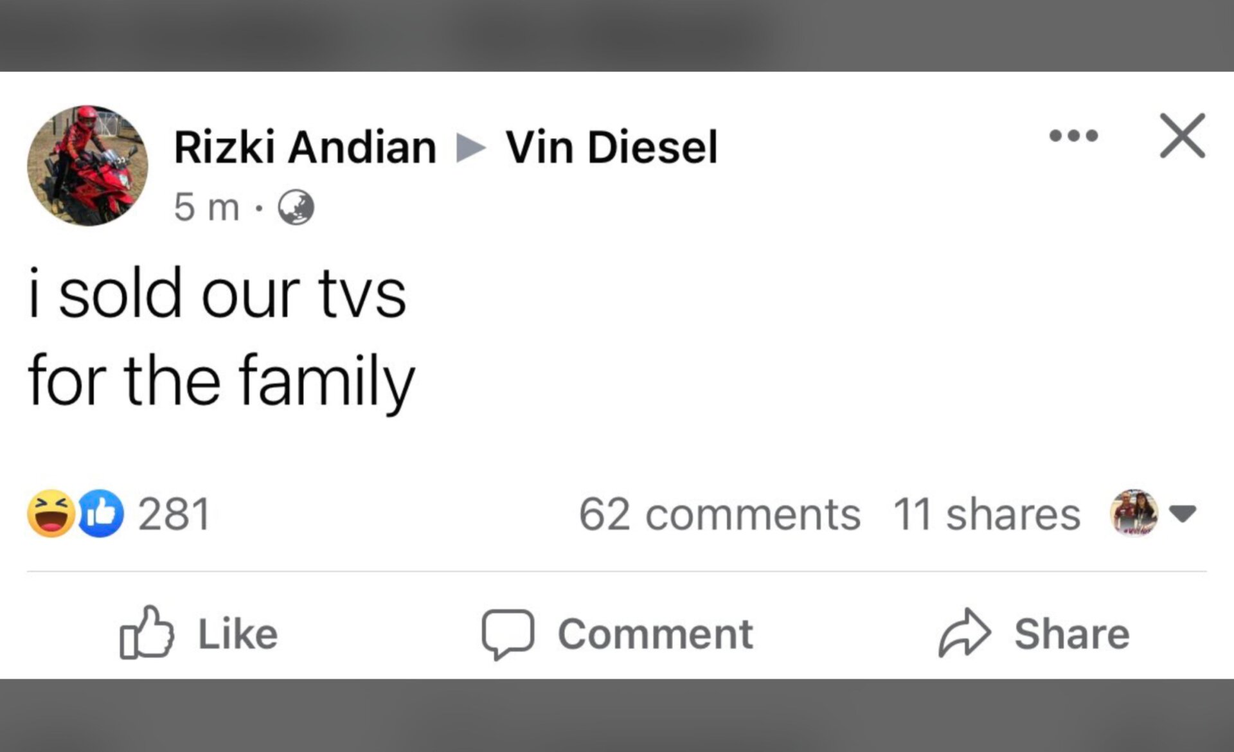This screenshot has height=752, width=1234.
Task: Select the Like thumbs-up icon
Action: (149, 633)
